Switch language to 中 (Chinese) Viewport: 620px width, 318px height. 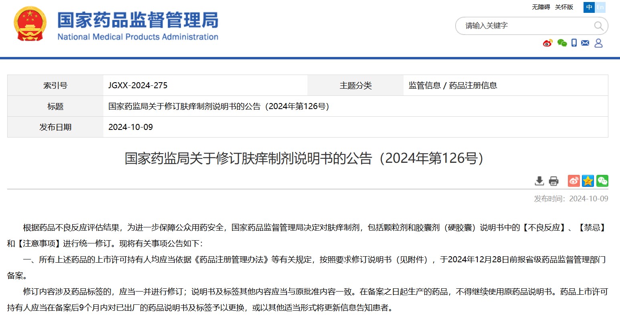(589, 7)
